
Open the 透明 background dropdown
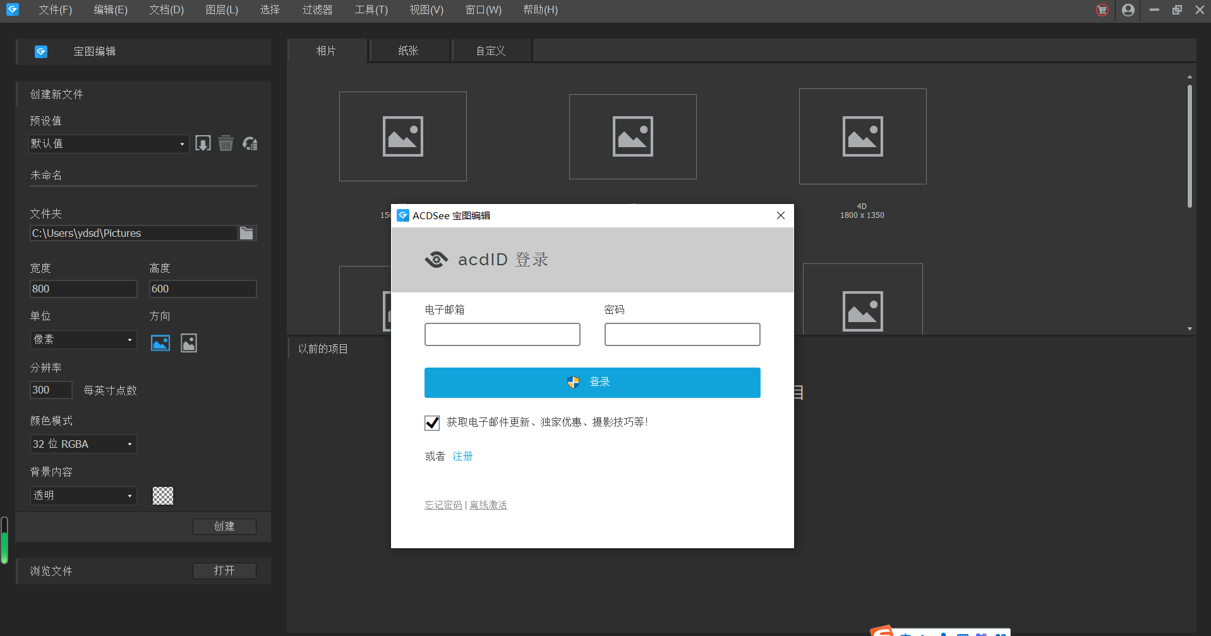(x=83, y=496)
